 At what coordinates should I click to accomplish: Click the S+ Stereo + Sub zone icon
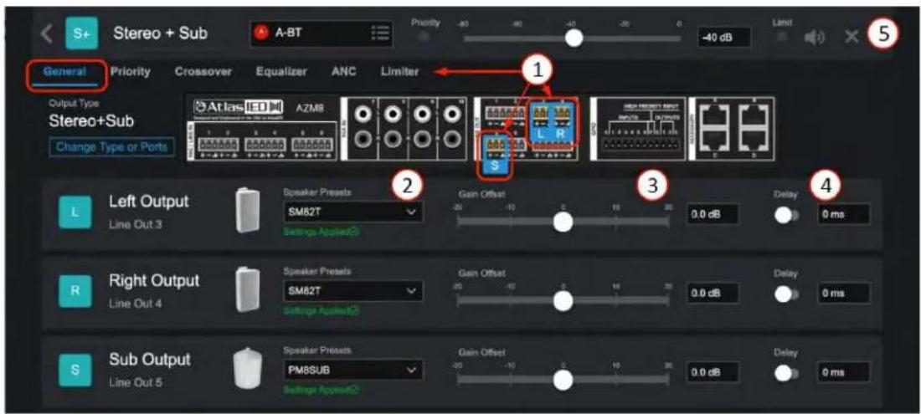(x=81, y=35)
